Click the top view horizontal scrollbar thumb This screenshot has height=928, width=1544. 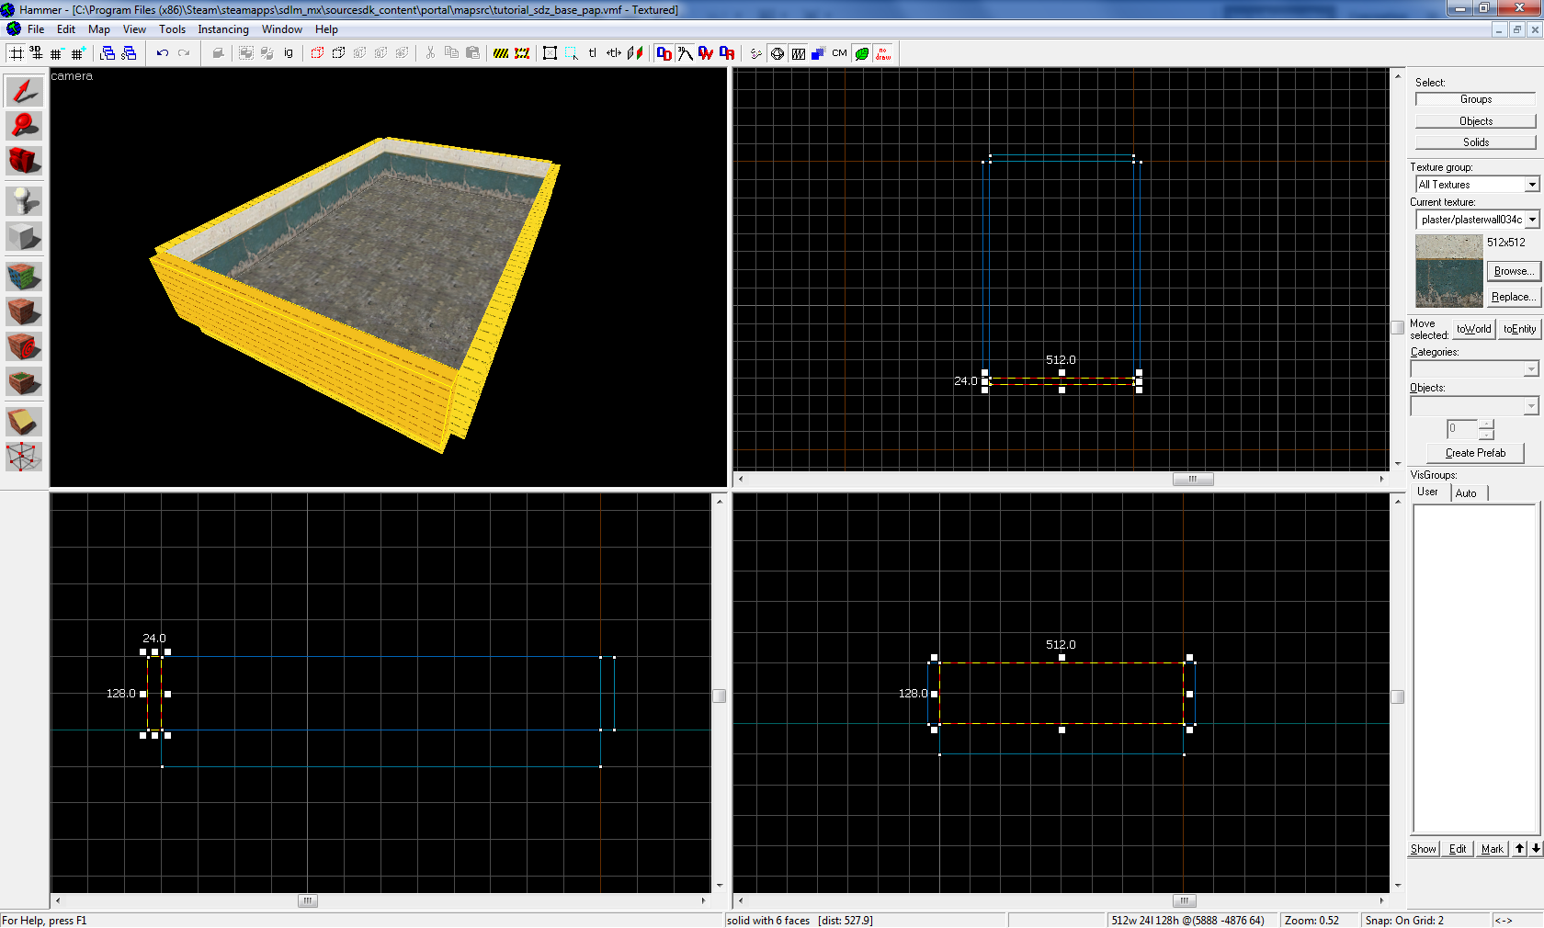pos(1193,479)
